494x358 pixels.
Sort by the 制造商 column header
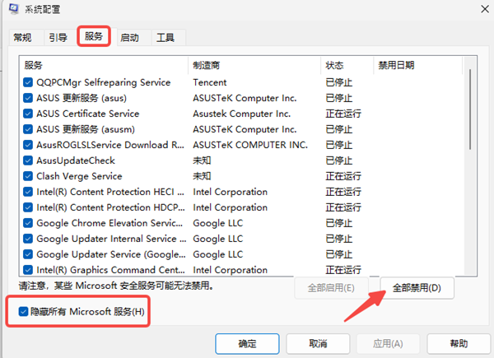point(254,65)
